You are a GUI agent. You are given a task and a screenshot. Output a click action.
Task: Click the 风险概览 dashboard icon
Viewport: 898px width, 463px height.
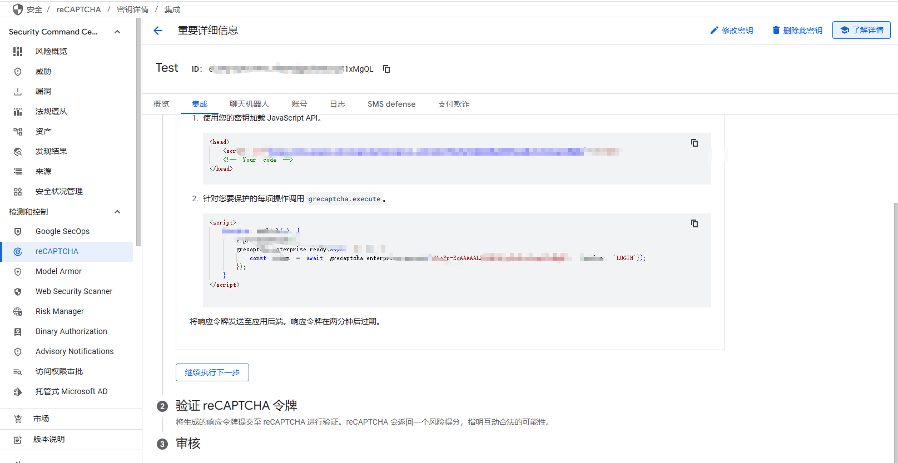point(18,51)
